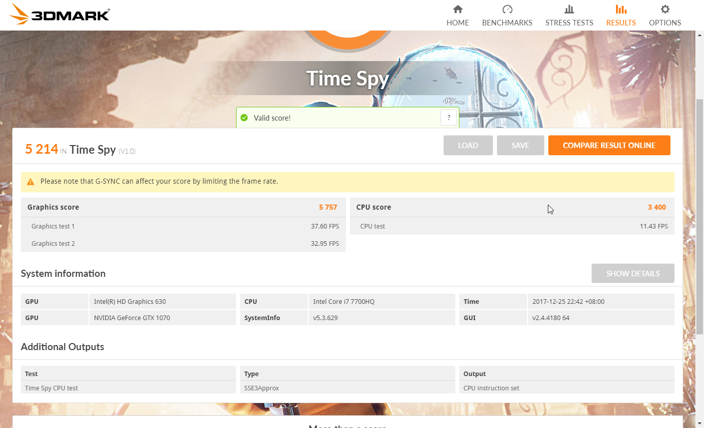Viewport: 704px width, 428px height.
Task: Click Intel(R) HD Graphics 630 cell
Action: click(x=162, y=301)
